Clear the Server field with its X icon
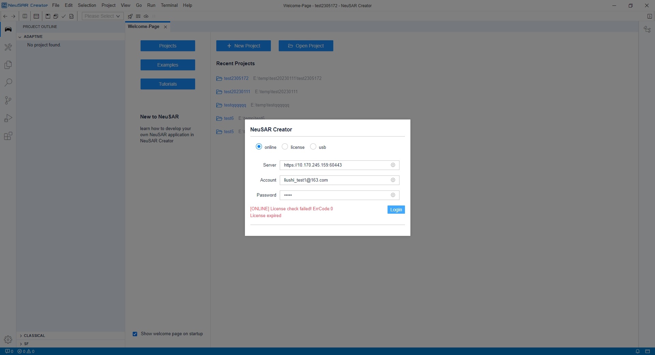Screen dimensions: 655x355 coord(393,165)
